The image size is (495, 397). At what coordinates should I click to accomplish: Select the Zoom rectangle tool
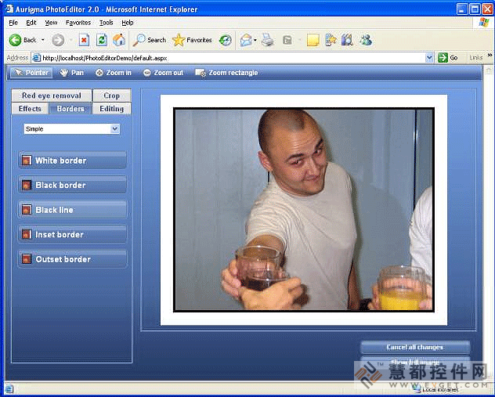(226, 73)
